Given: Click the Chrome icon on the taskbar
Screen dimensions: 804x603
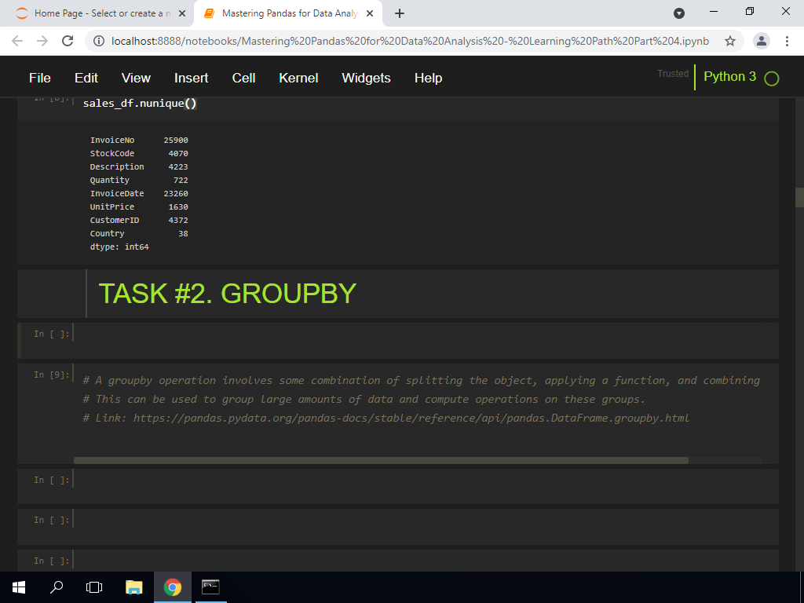Looking at the screenshot, I should click(173, 587).
